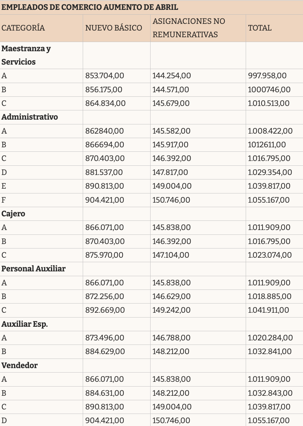
Task: Click Administrativo F total 1.055.167,00
Action: tap(269, 200)
